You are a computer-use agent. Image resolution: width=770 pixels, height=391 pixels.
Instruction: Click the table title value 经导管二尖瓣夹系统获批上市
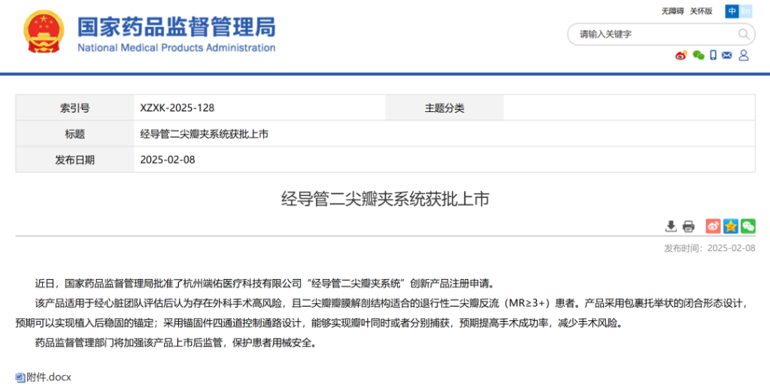tap(205, 134)
